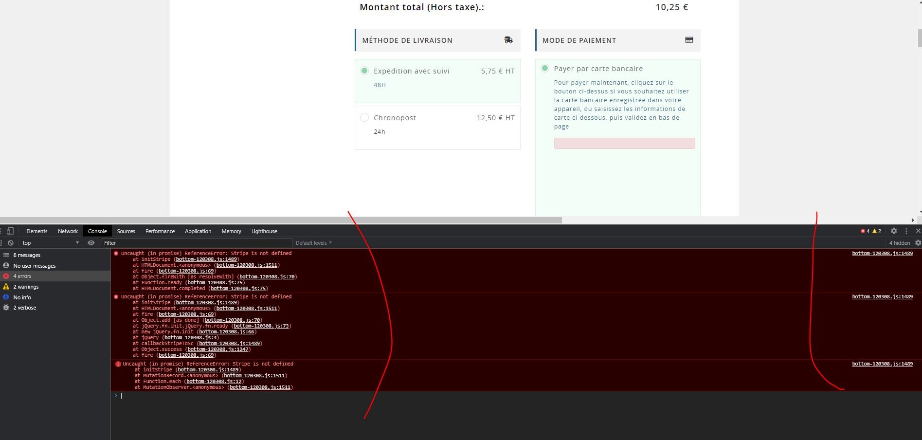Select the Console tab
This screenshot has width=922, height=440.
pyautogui.click(x=97, y=231)
